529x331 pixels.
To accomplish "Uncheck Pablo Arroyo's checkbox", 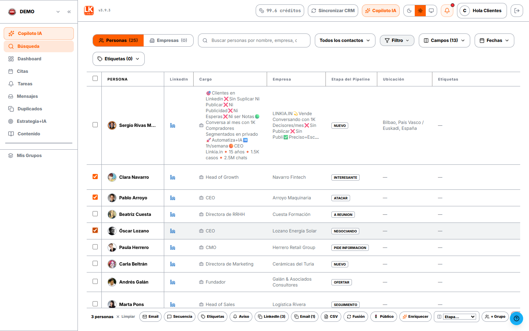I will pyautogui.click(x=95, y=197).
